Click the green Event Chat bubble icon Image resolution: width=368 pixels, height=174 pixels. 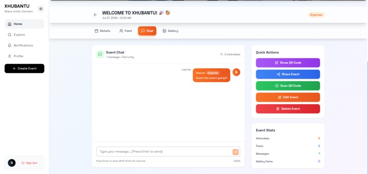(x=100, y=54)
